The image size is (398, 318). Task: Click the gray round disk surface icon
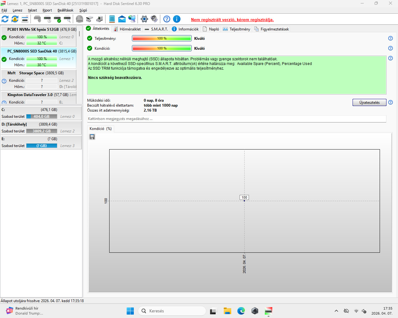[80, 19]
